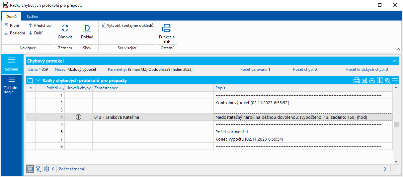Click the Počet chyb: 0 field
The width and height of the screenshot is (403, 177).
coord(305,69)
